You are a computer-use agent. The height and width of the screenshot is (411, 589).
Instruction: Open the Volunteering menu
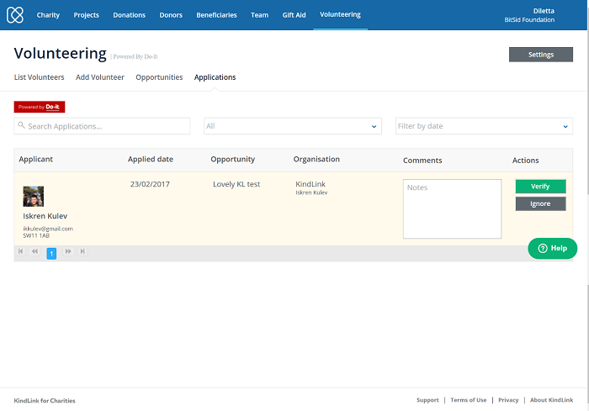click(x=340, y=14)
